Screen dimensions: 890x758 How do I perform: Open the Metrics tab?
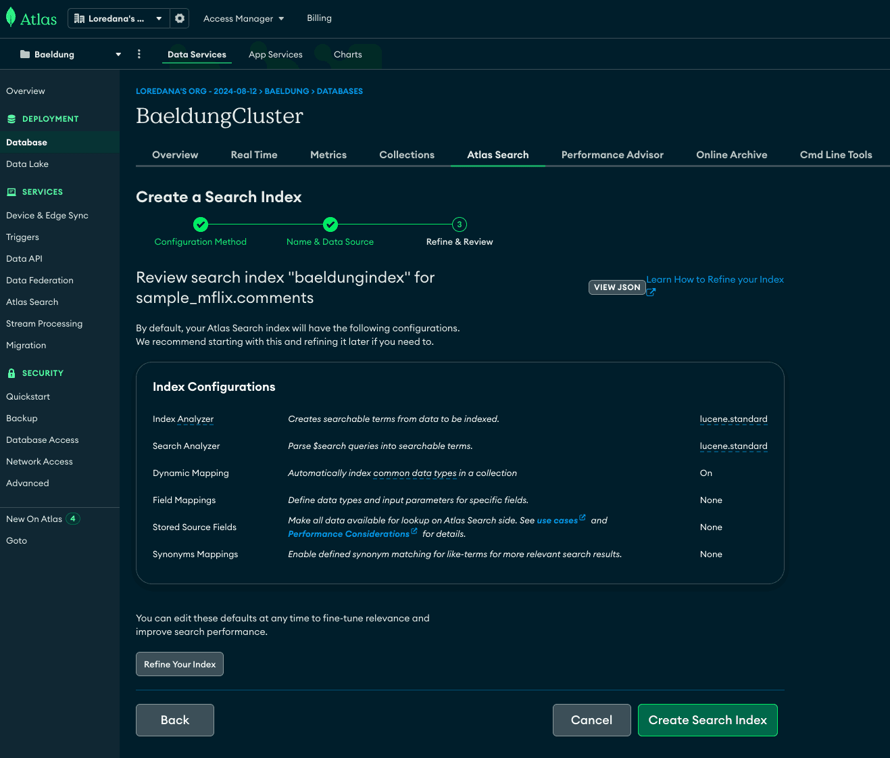pos(328,155)
